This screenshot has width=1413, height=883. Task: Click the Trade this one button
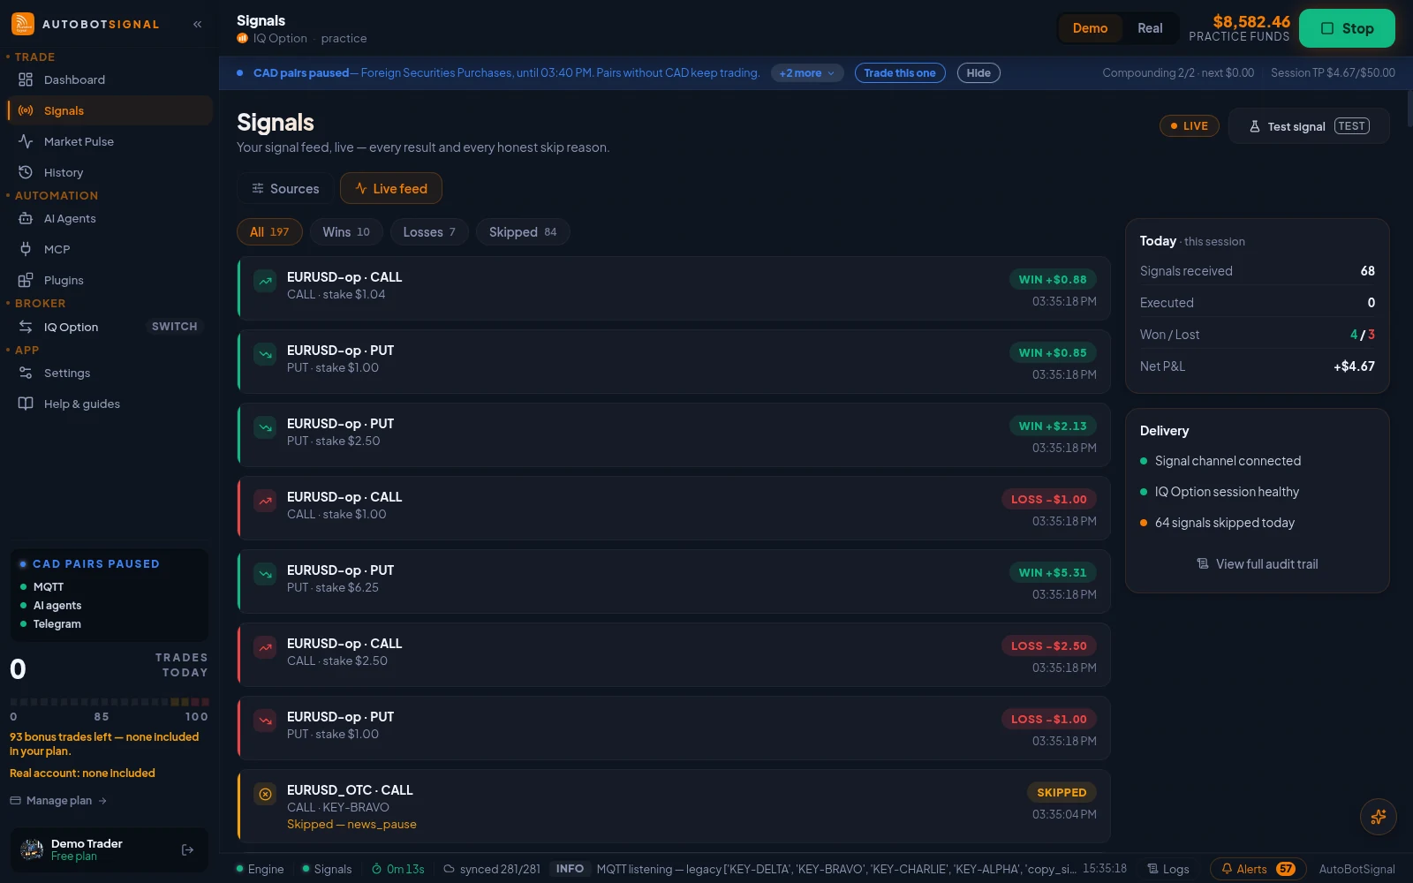[900, 73]
